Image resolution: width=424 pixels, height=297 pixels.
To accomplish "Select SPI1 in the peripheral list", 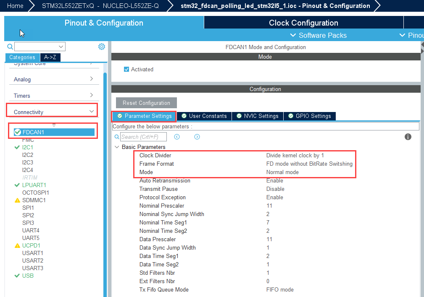I will coord(28,208).
